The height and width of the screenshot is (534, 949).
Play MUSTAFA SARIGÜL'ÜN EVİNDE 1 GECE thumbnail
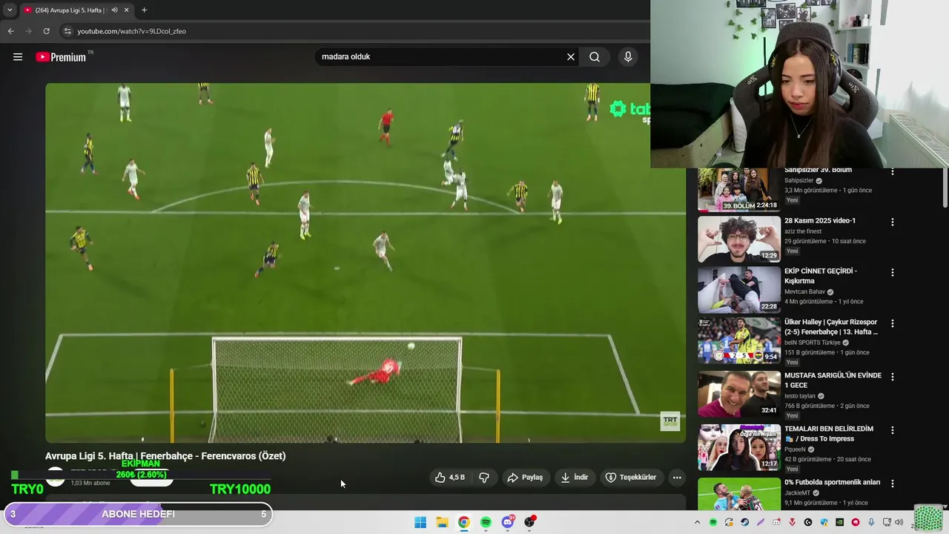click(738, 394)
